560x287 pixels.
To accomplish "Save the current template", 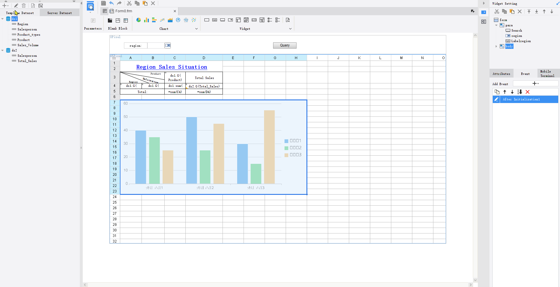I will click(x=103, y=3).
